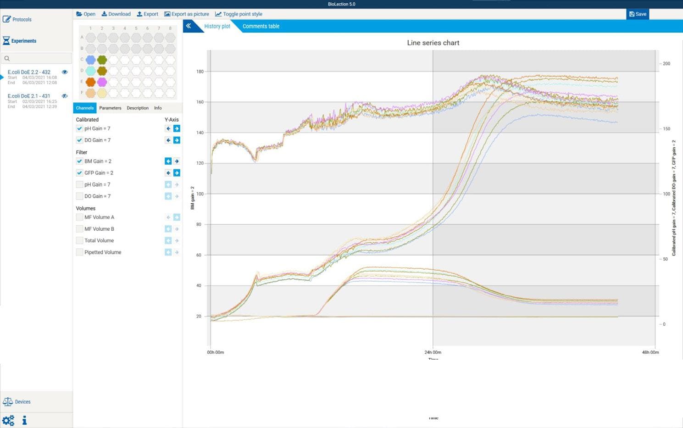Collapse the side panel with double chevron
The width and height of the screenshot is (683, 428).
click(189, 26)
